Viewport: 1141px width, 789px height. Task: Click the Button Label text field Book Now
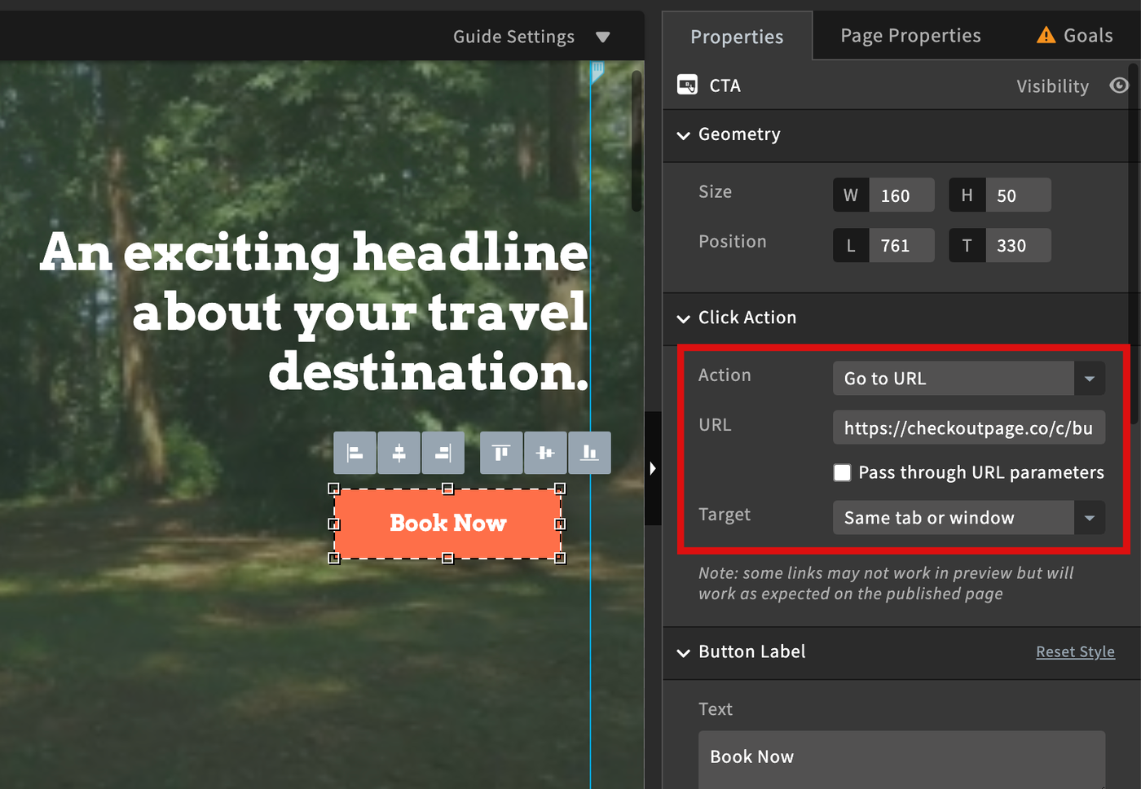click(x=901, y=759)
